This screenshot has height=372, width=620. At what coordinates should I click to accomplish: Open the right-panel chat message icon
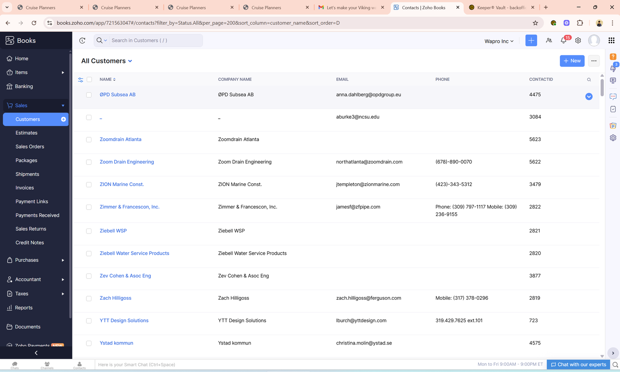click(x=613, y=96)
